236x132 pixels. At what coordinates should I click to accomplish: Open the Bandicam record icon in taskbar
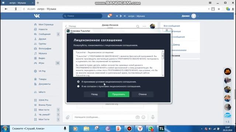(x=129, y=129)
